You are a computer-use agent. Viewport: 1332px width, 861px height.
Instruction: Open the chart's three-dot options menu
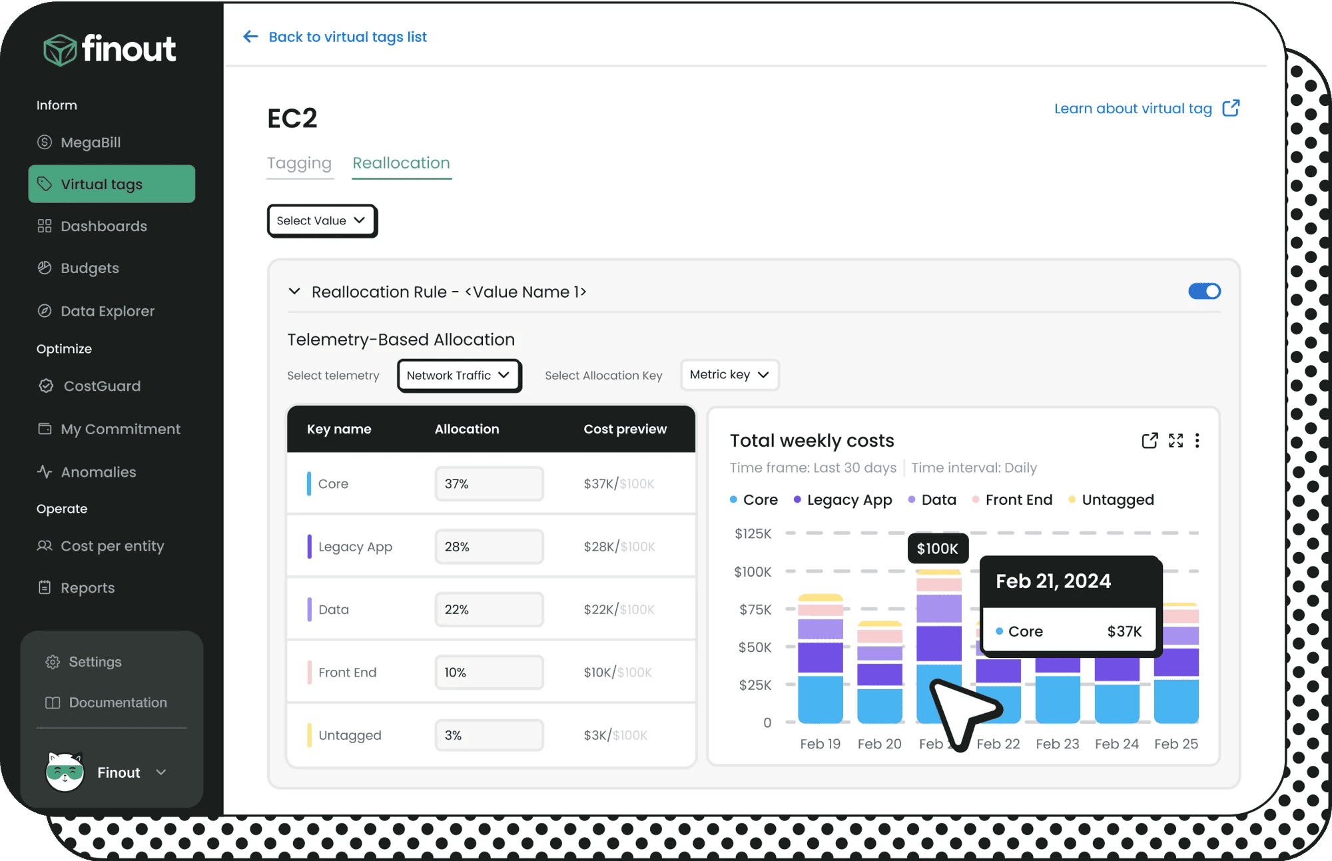pyautogui.click(x=1198, y=440)
